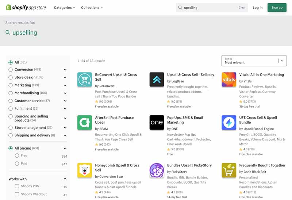Click the '1 - 24 of 631 results' text
Viewport: 292px width, 200px height.
point(91,61)
